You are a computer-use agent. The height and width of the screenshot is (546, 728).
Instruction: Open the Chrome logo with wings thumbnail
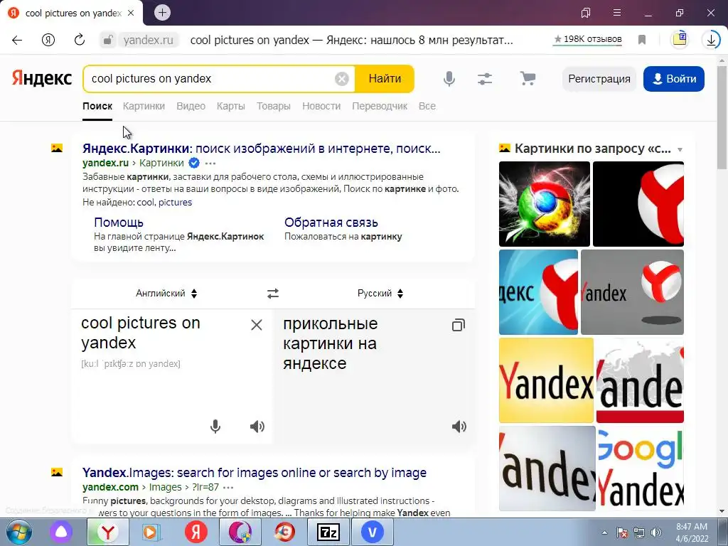[x=544, y=204]
